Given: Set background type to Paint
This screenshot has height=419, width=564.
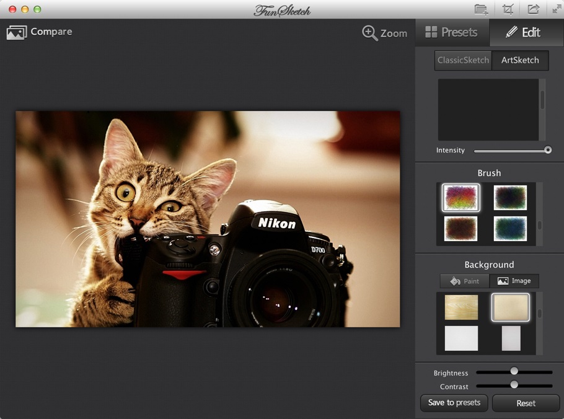Looking at the screenshot, I should (x=465, y=281).
